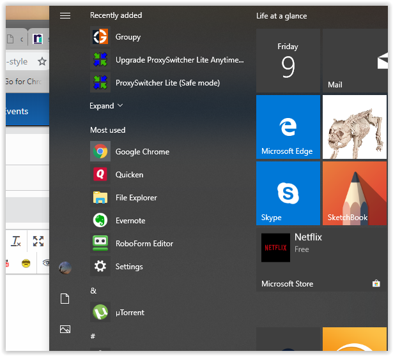393x356 pixels.
Task: Click clear formatting icon in browser editor
Action: click(x=16, y=241)
